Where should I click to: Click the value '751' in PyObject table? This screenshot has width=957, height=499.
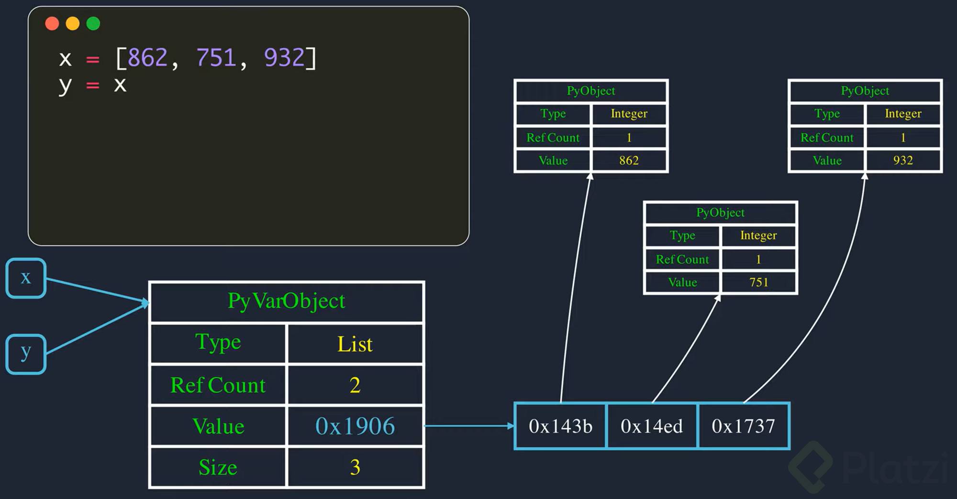[x=758, y=282]
